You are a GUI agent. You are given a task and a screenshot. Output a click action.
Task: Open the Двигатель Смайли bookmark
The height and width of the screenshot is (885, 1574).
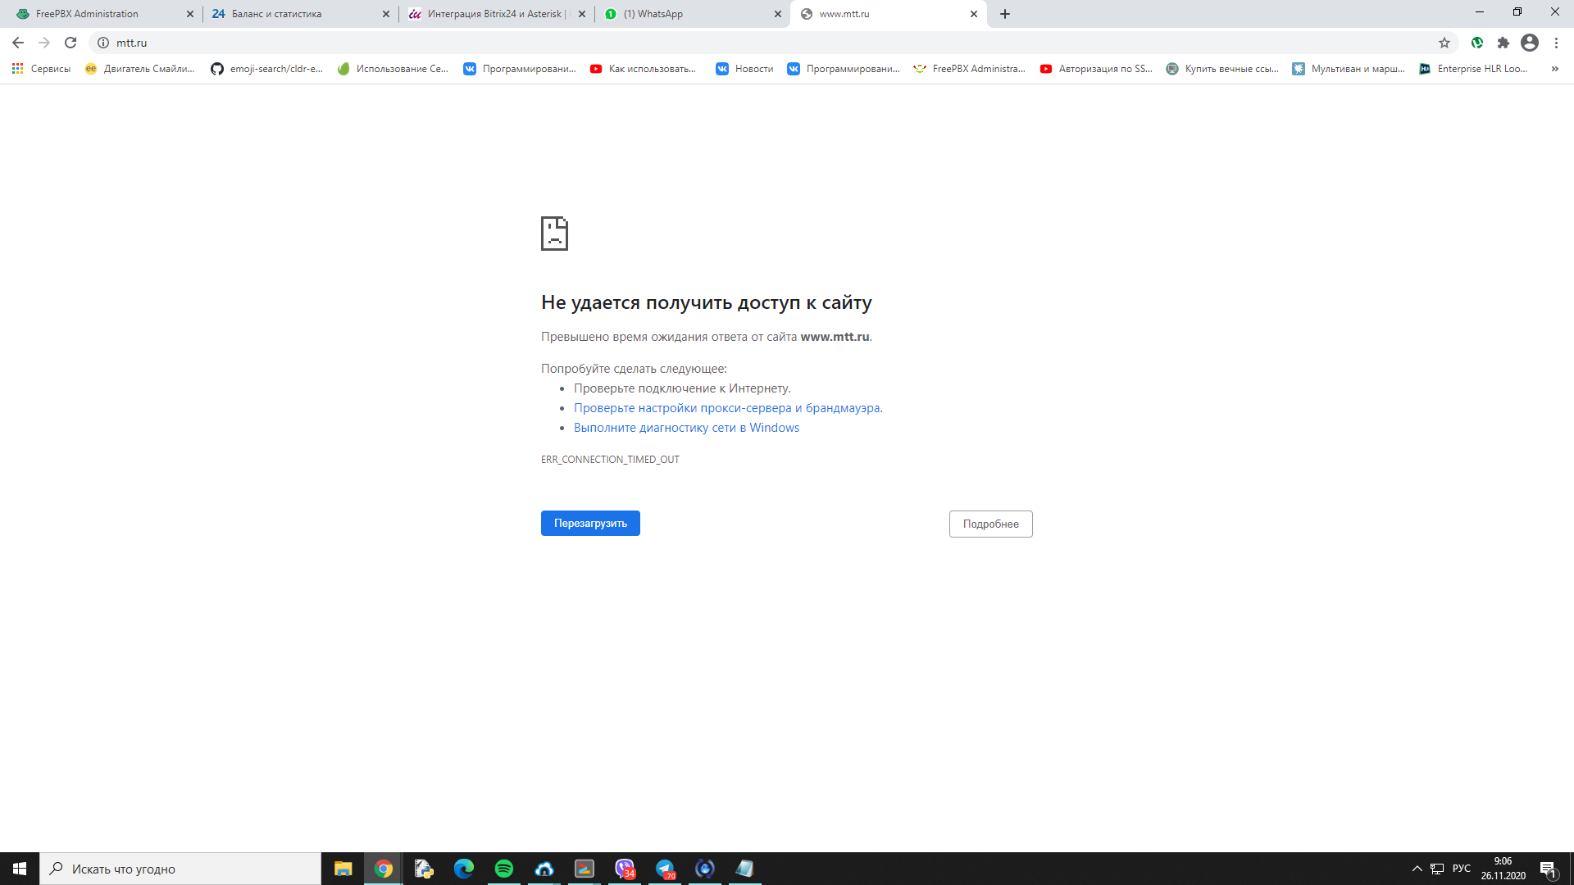tap(140, 69)
